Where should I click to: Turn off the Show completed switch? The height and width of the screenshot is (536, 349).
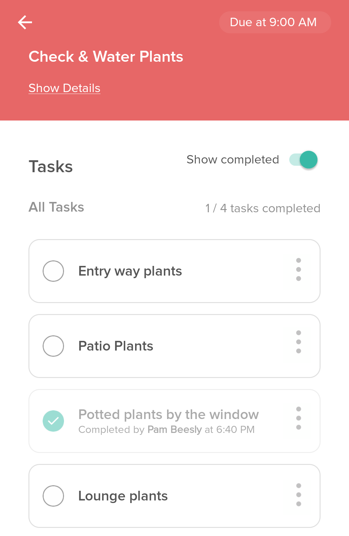[303, 160]
